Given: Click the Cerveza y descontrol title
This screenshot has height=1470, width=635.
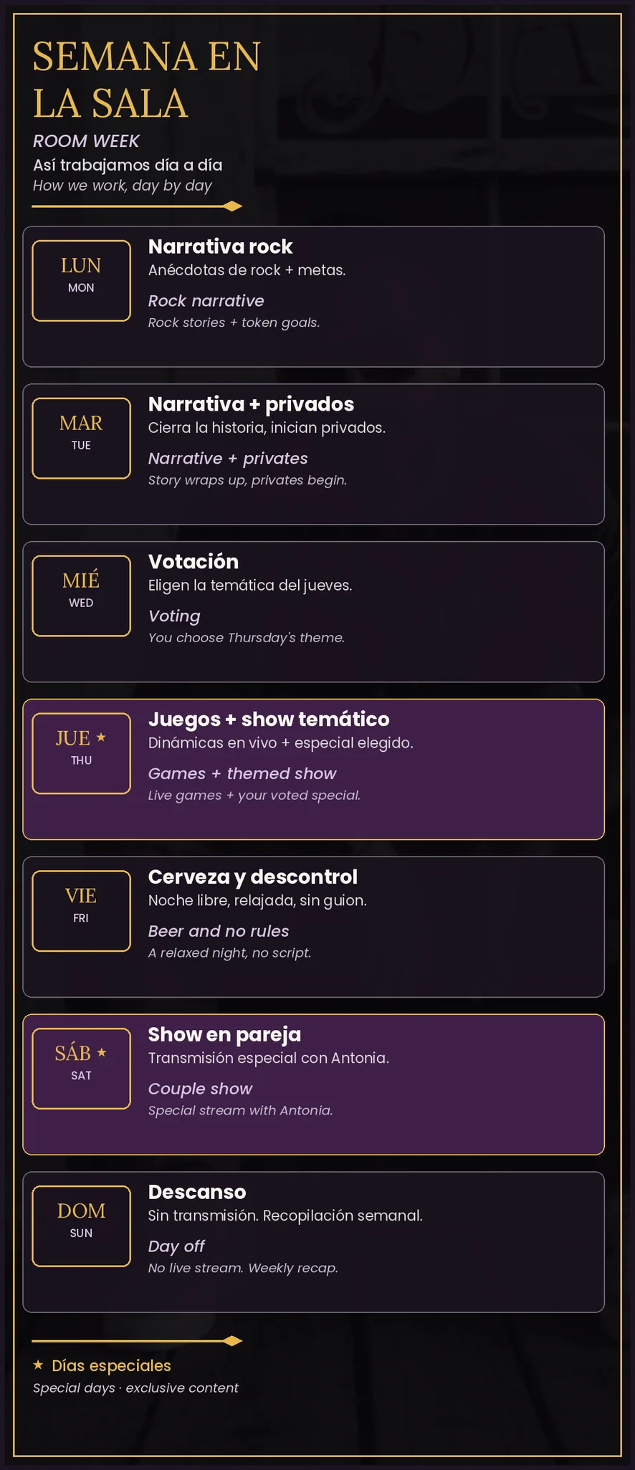Looking at the screenshot, I should pyautogui.click(x=252, y=877).
